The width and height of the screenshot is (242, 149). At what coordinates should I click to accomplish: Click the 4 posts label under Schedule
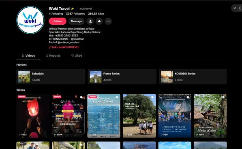[36, 80]
